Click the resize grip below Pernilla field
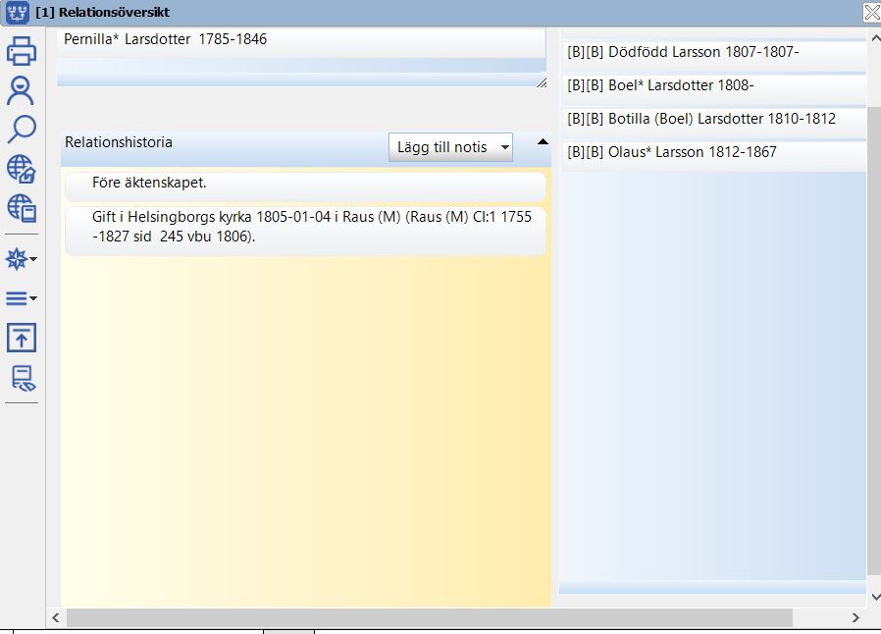Image resolution: width=881 pixels, height=634 pixels. pos(542,82)
